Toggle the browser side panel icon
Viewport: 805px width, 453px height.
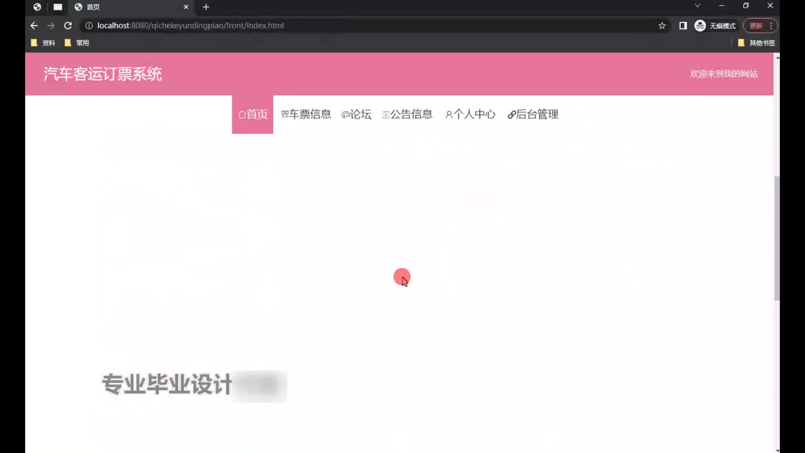683,26
